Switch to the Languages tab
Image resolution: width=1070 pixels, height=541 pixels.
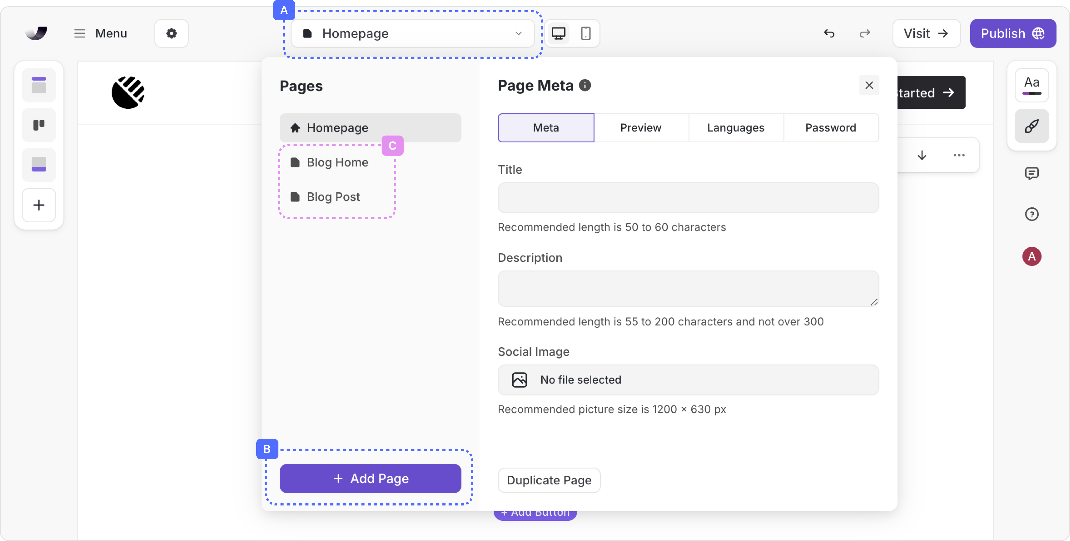coord(735,127)
